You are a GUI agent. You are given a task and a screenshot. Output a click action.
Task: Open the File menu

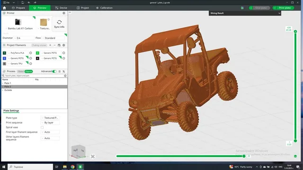click(x=6, y=2)
